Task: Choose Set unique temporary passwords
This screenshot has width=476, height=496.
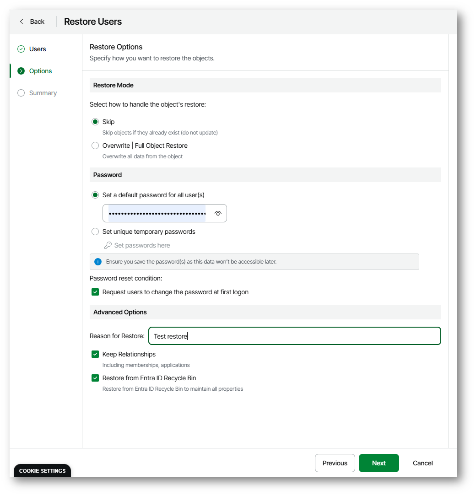Action: pyautogui.click(x=95, y=232)
